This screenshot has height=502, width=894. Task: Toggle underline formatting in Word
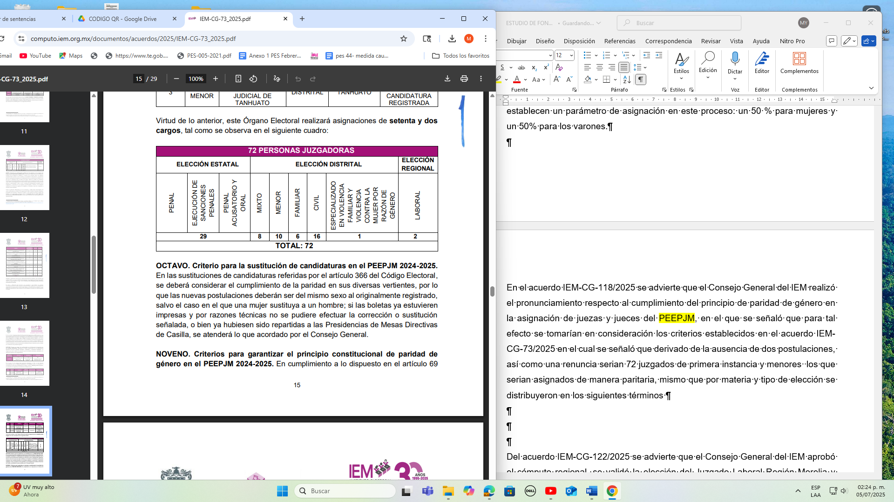(502, 67)
